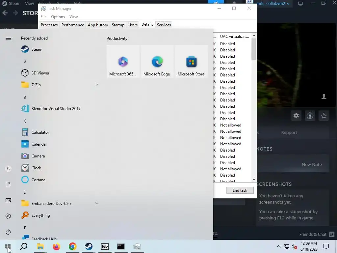Open the Everything search app

(x=36, y=215)
